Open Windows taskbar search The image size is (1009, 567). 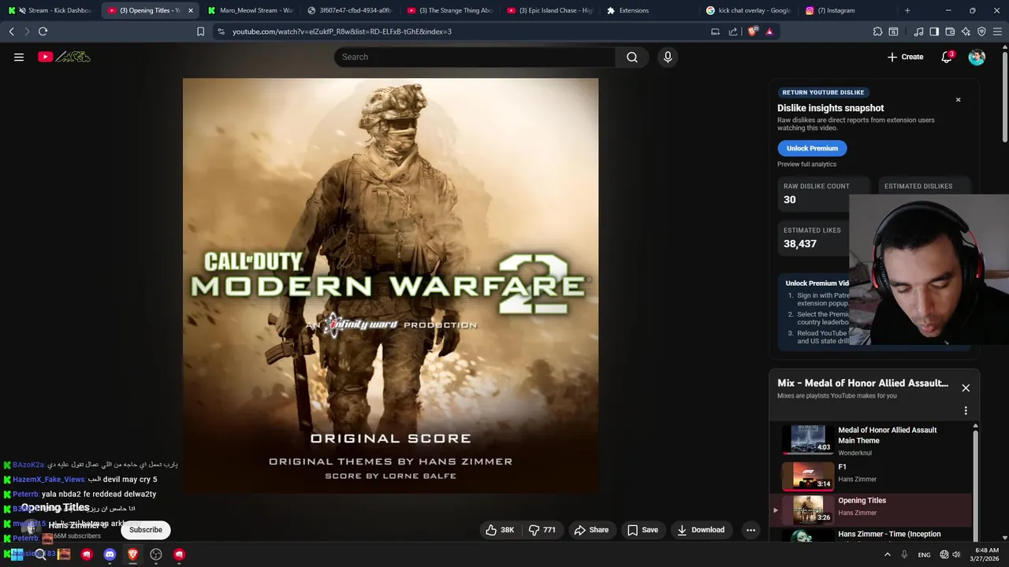click(x=40, y=554)
